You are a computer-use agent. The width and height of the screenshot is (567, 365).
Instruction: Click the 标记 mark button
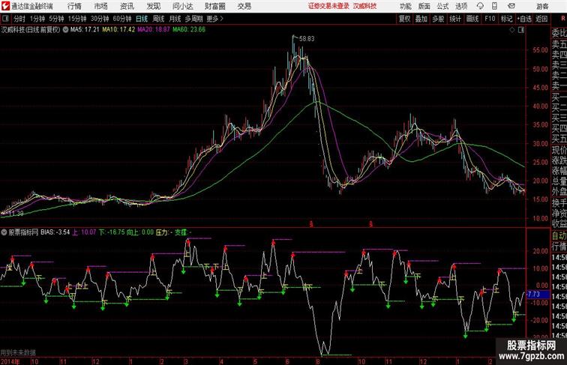click(506, 19)
